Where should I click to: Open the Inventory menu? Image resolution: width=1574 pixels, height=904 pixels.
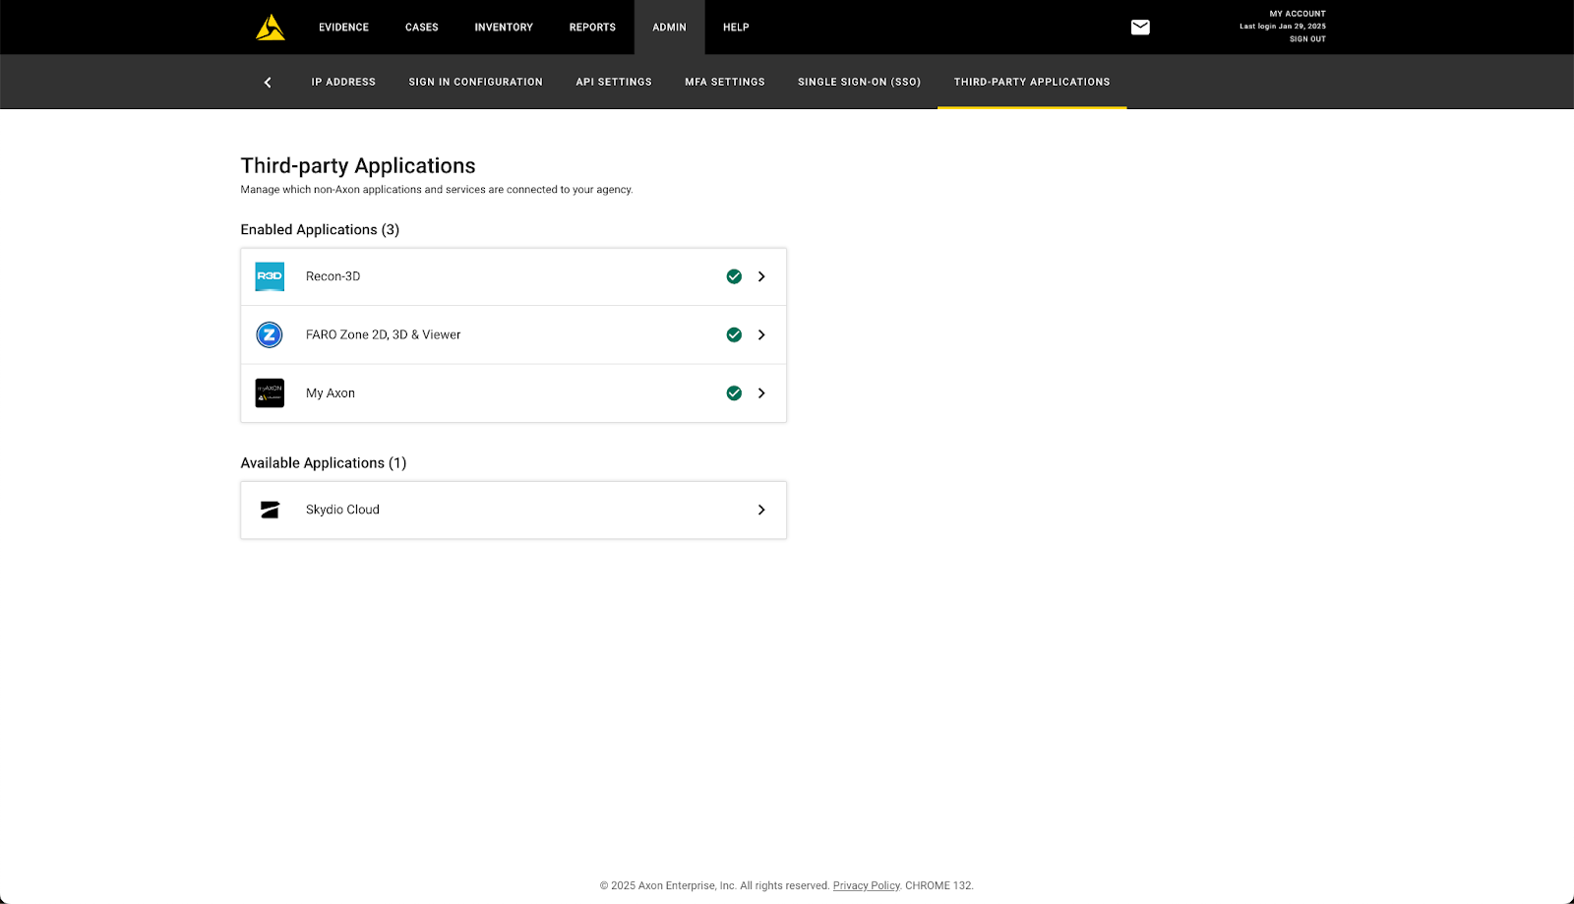pyautogui.click(x=504, y=28)
